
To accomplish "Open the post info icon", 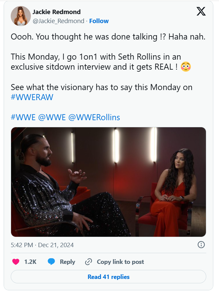I will click(x=201, y=245).
